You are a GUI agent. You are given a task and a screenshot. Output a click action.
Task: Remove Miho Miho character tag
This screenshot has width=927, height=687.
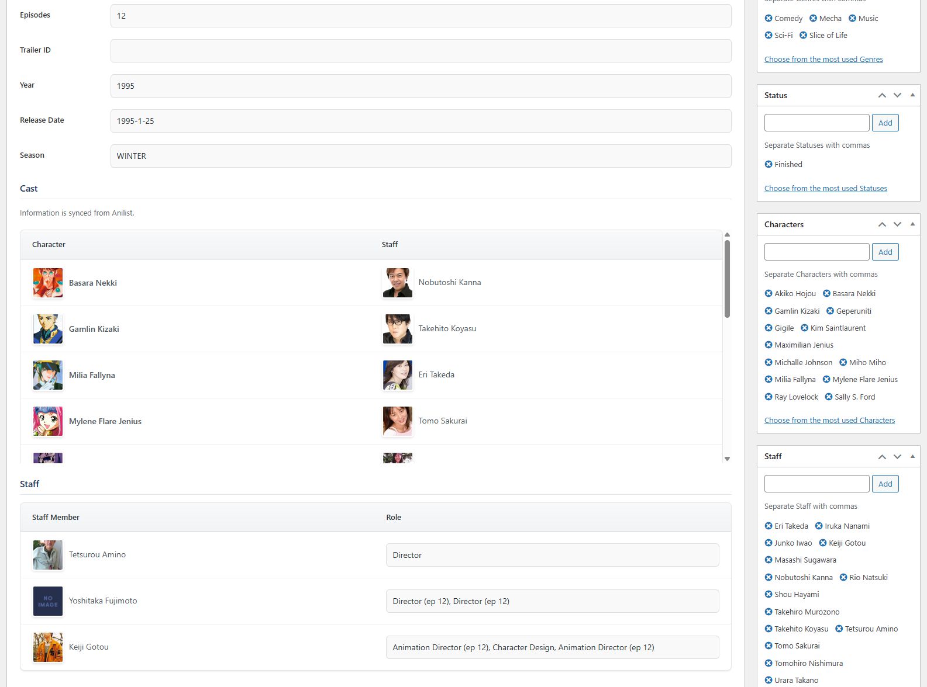pos(843,362)
